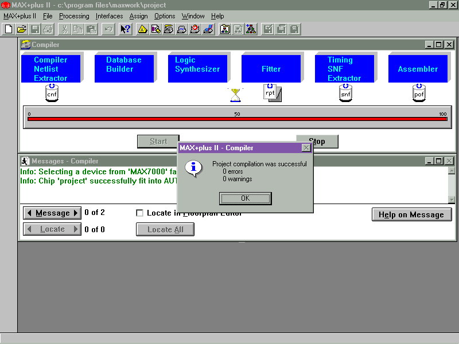
Task: Click the Save diskette toolbar icon
Action: point(36,29)
